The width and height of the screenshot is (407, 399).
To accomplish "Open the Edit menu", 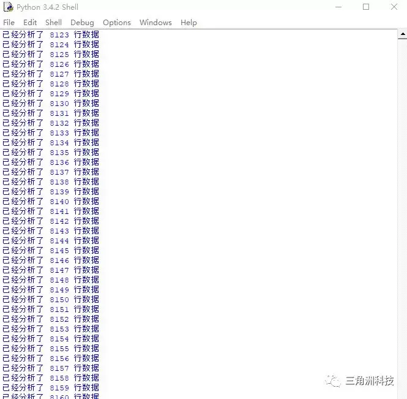I will click(x=30, y=23).
